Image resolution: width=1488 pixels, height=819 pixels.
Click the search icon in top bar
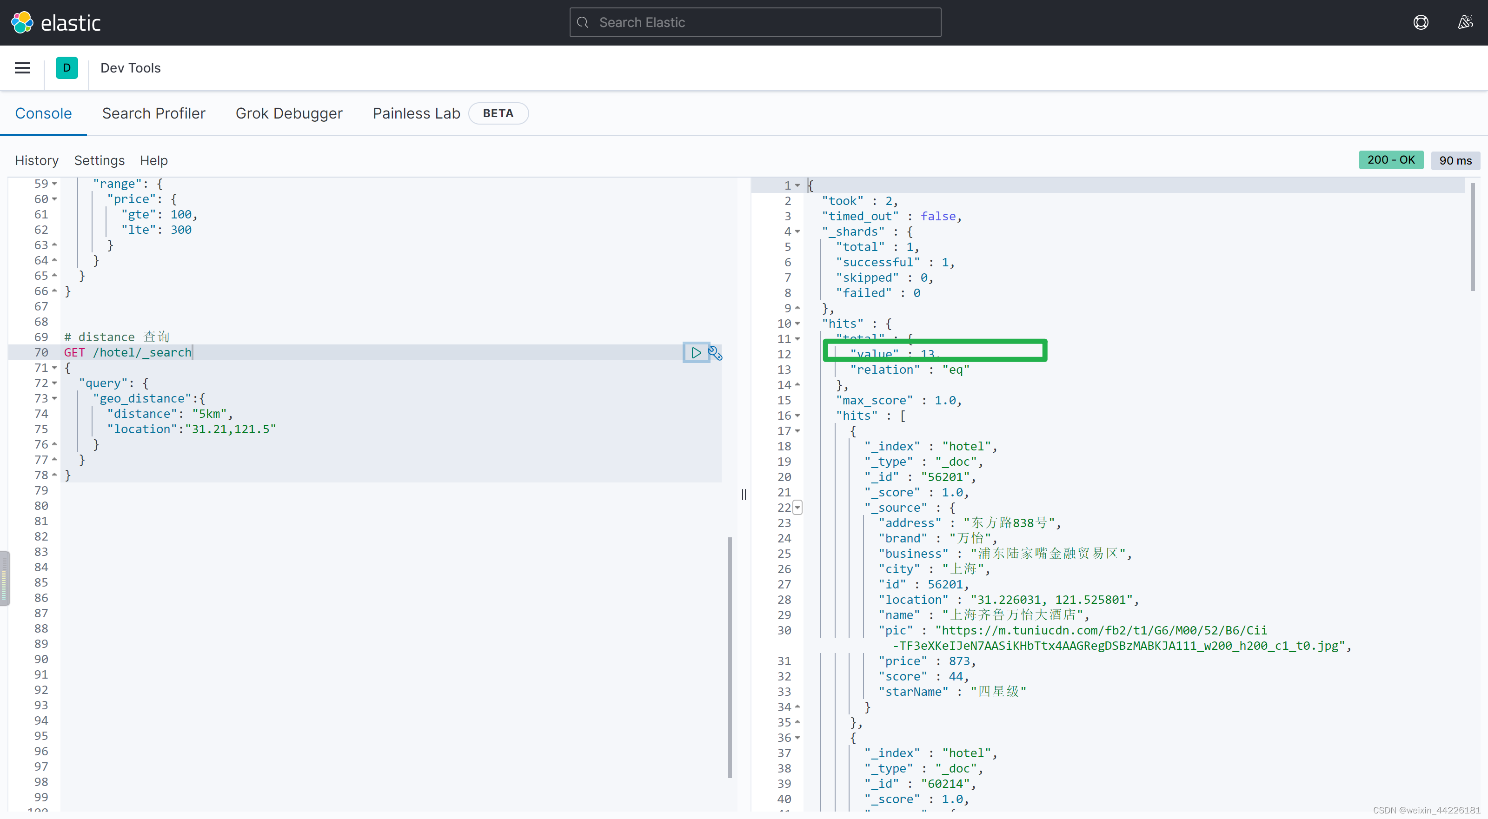pos(582,22)
